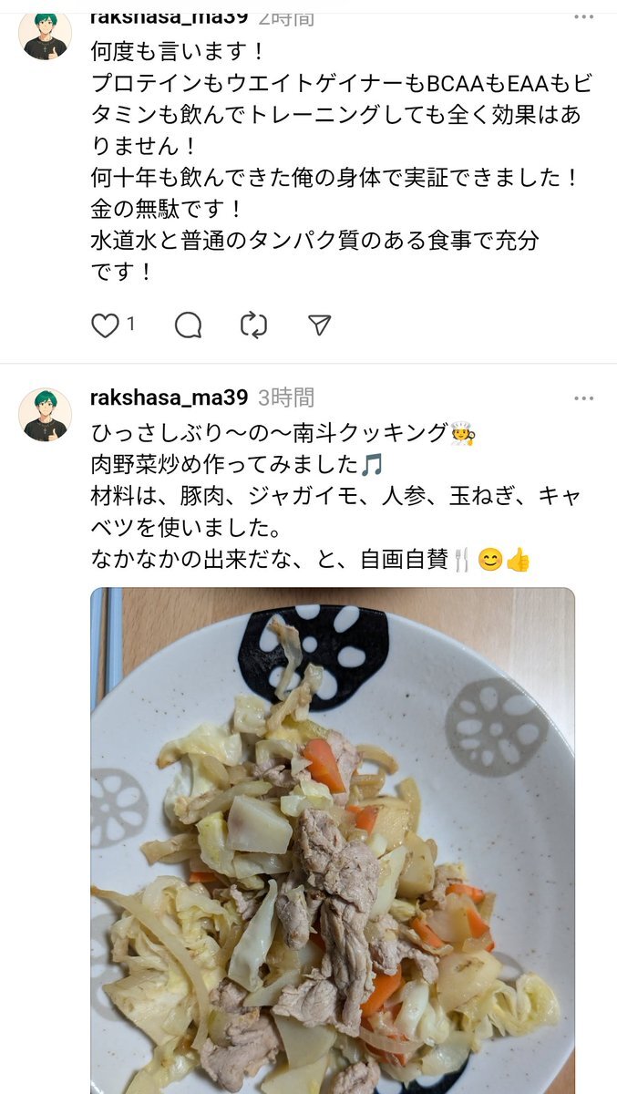617x1094 pixels.
Task: Tap the line 金の無駄です！
Action: tap(168, 209)
